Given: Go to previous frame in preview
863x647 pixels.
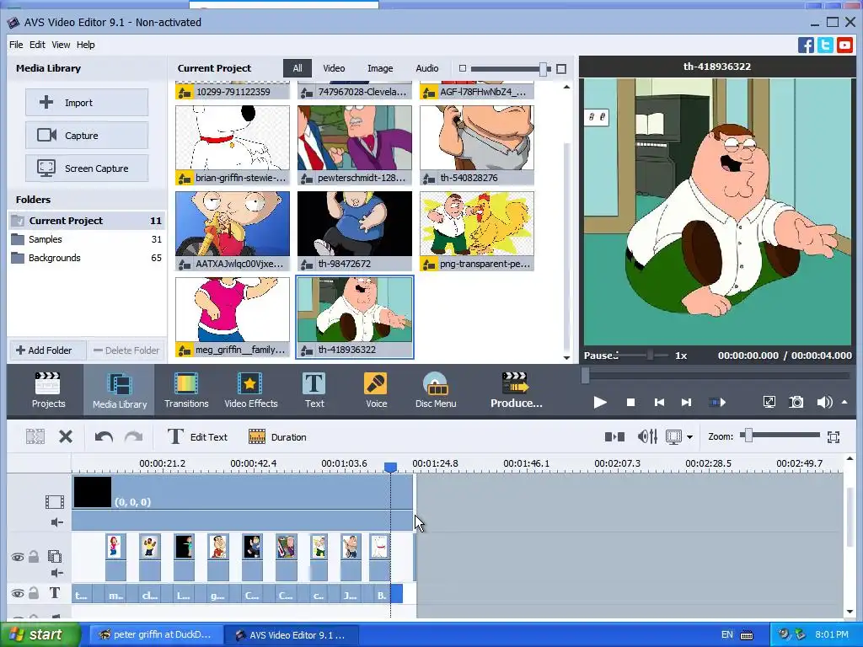Looking at the screenshot, I should tap(659, 403).
